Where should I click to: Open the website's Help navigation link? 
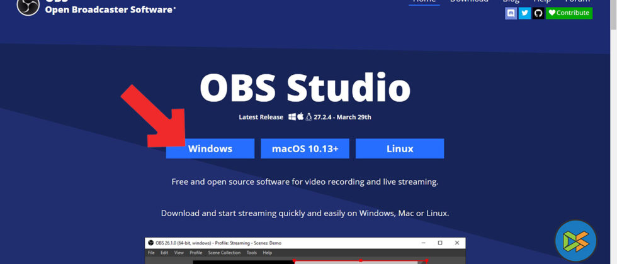(542, 1)
